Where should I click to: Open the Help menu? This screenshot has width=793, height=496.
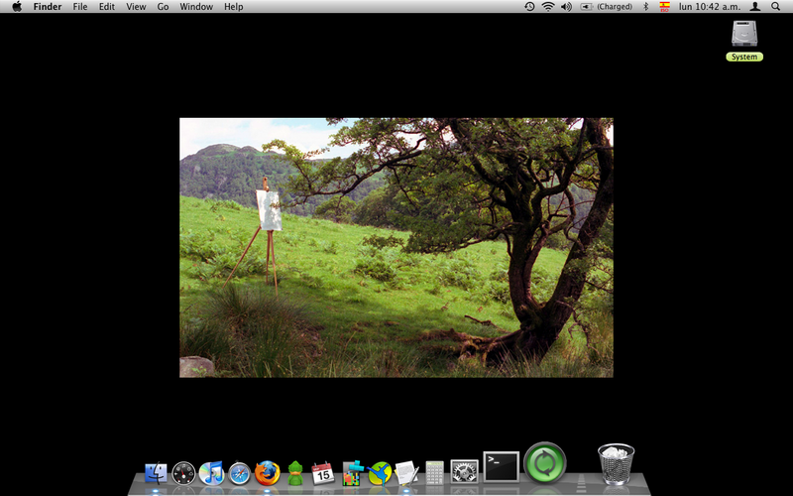(234, 7)
